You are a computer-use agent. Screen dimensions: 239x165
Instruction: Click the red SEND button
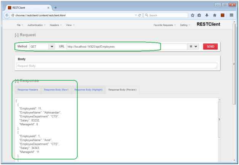(x=210, y=46)
